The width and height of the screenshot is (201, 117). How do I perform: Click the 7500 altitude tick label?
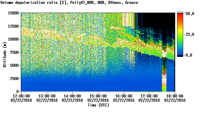tap(15, 52)
